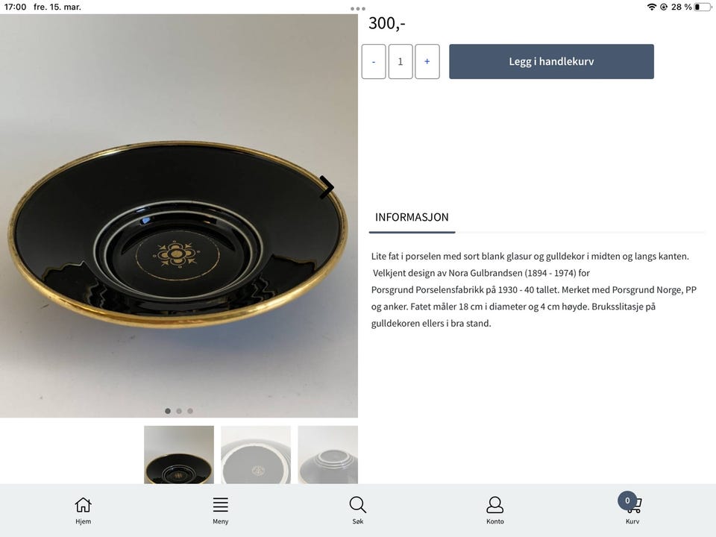Increase quantity with plus button
This screenshot has height=537, width=716.
(427, 62)
